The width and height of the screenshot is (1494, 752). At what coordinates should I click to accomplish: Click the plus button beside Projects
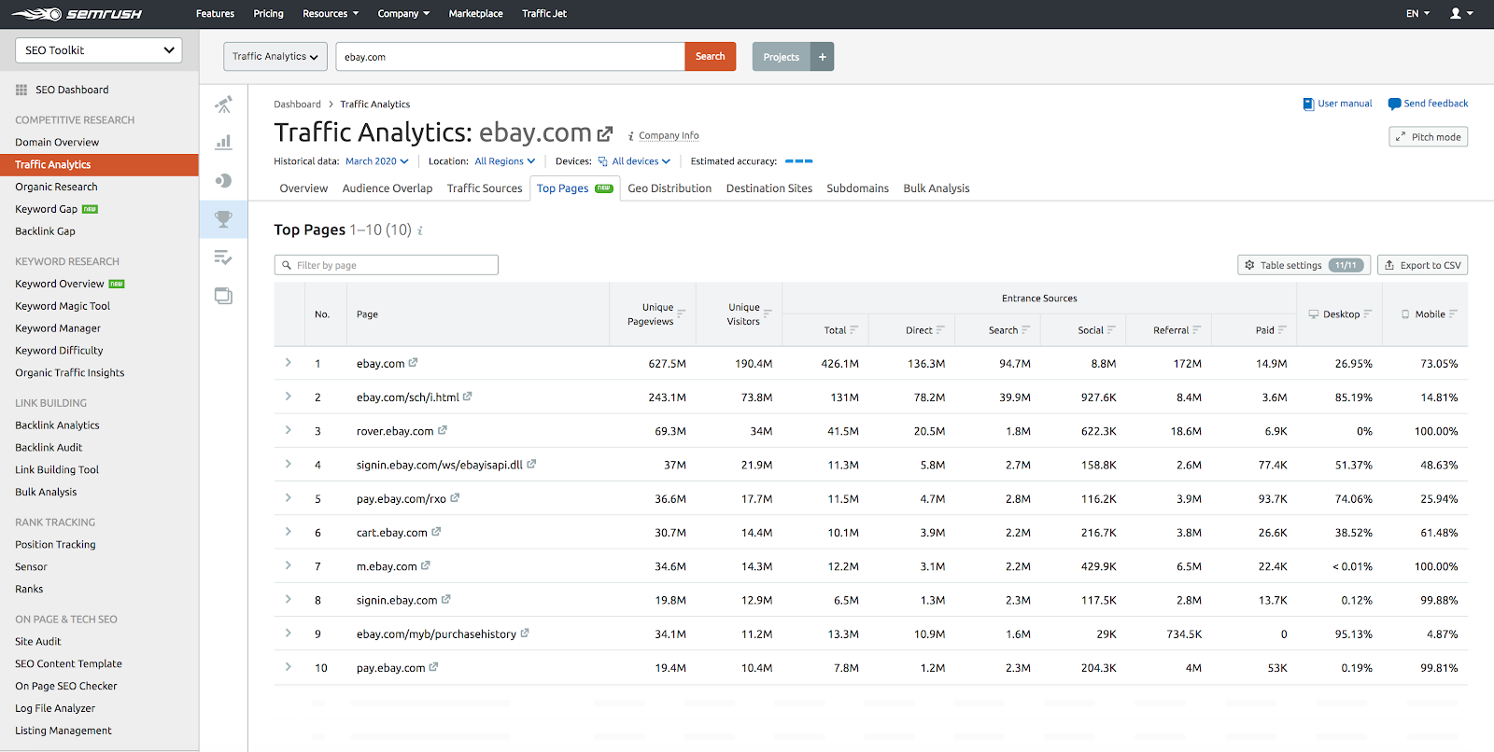[x=823, y=57]
